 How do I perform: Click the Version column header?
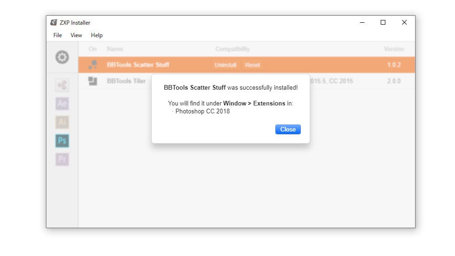coord(394,49)
